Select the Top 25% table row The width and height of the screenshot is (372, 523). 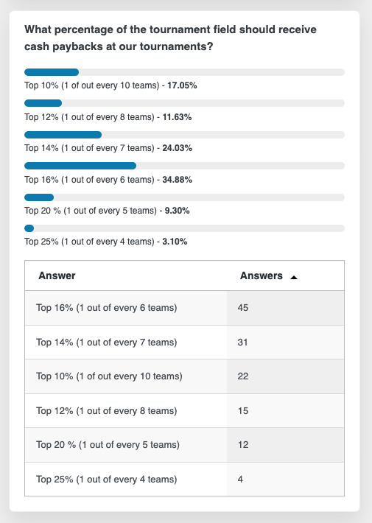(184, 479)
